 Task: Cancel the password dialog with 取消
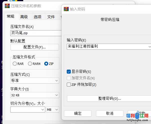tap(110, 113)
